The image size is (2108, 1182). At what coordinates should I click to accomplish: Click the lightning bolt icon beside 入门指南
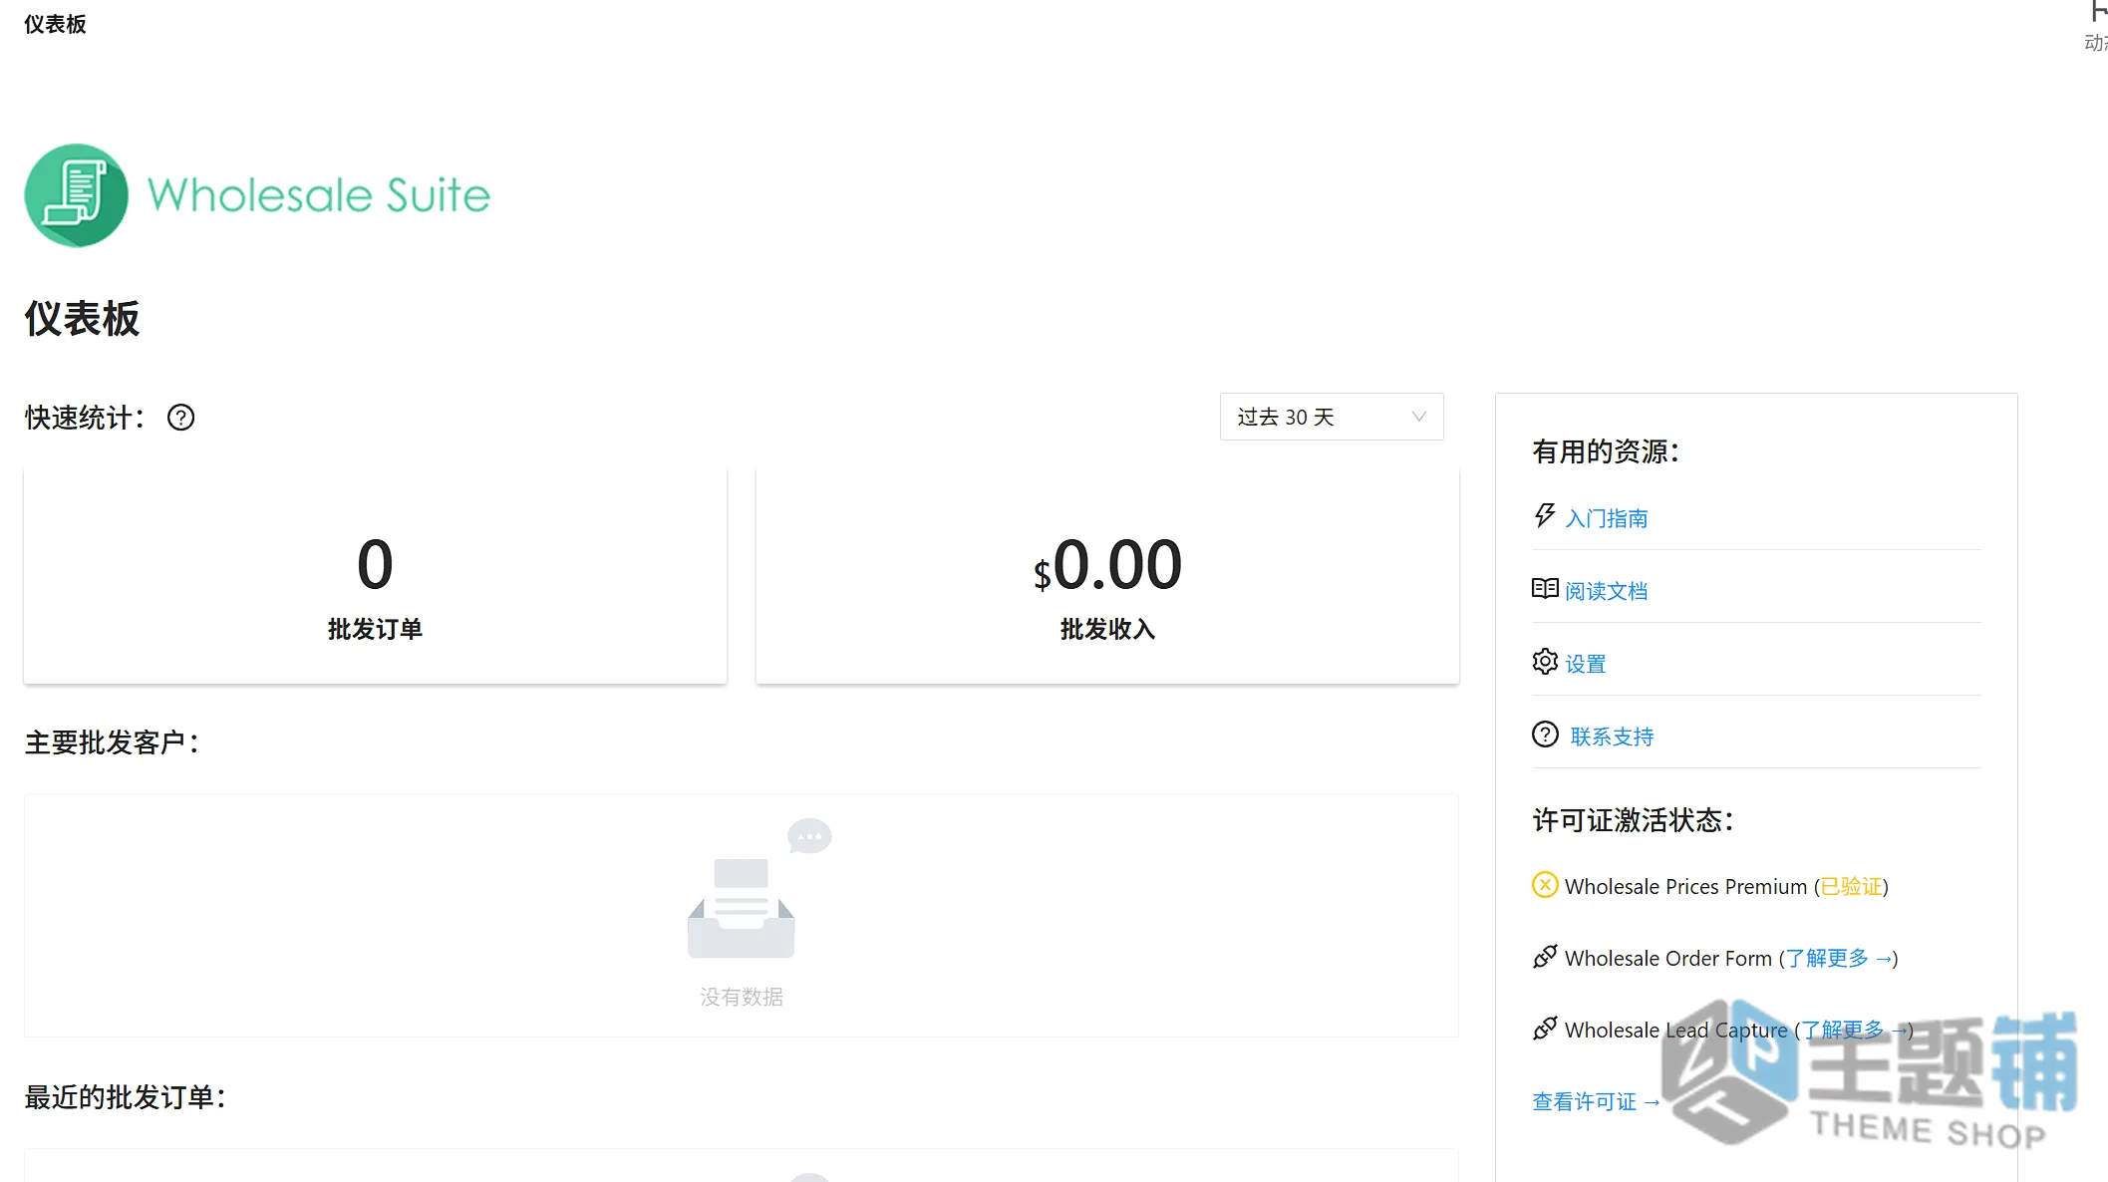pos(1545,516)
